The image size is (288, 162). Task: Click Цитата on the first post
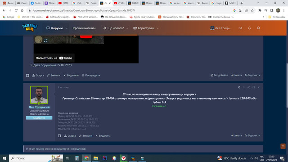coord(236,75)
